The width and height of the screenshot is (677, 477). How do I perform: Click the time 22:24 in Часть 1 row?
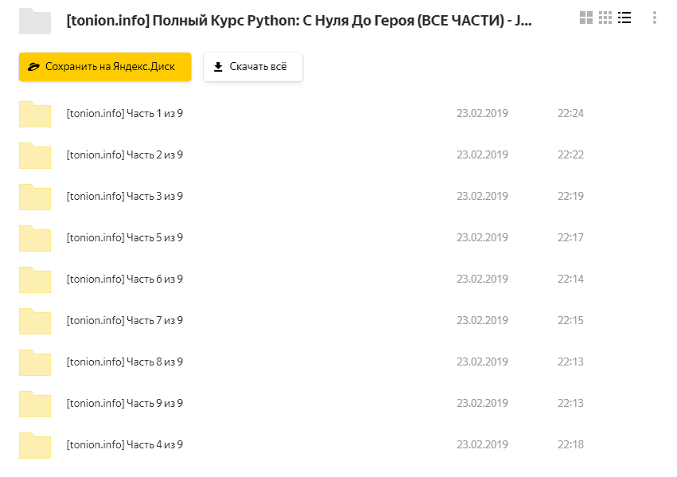[x=570, y=113]
